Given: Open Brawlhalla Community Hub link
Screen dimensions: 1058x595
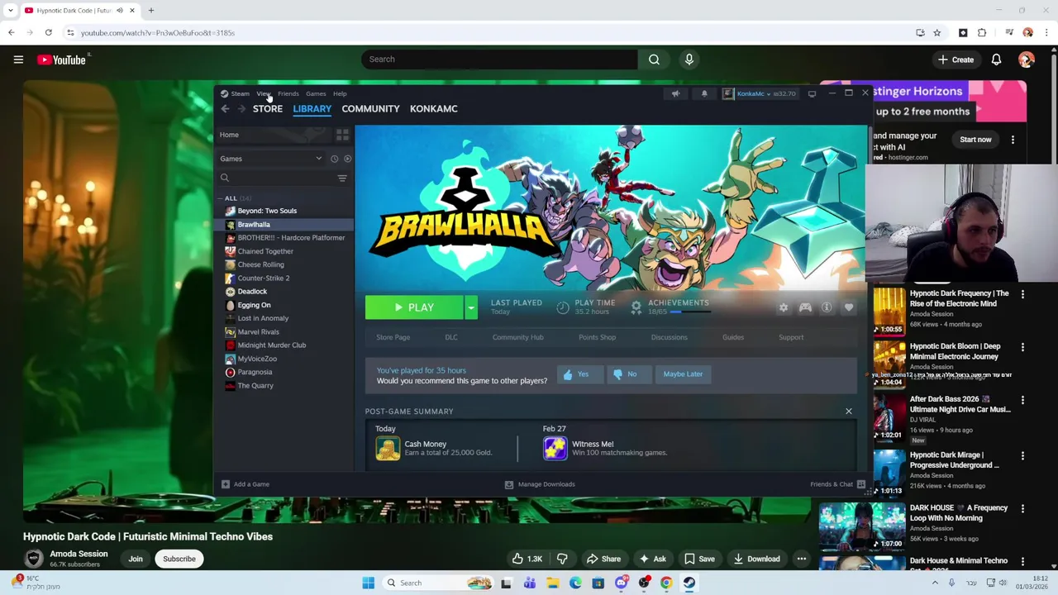Looking at the screenshot, I should click(x=518, y=337).
